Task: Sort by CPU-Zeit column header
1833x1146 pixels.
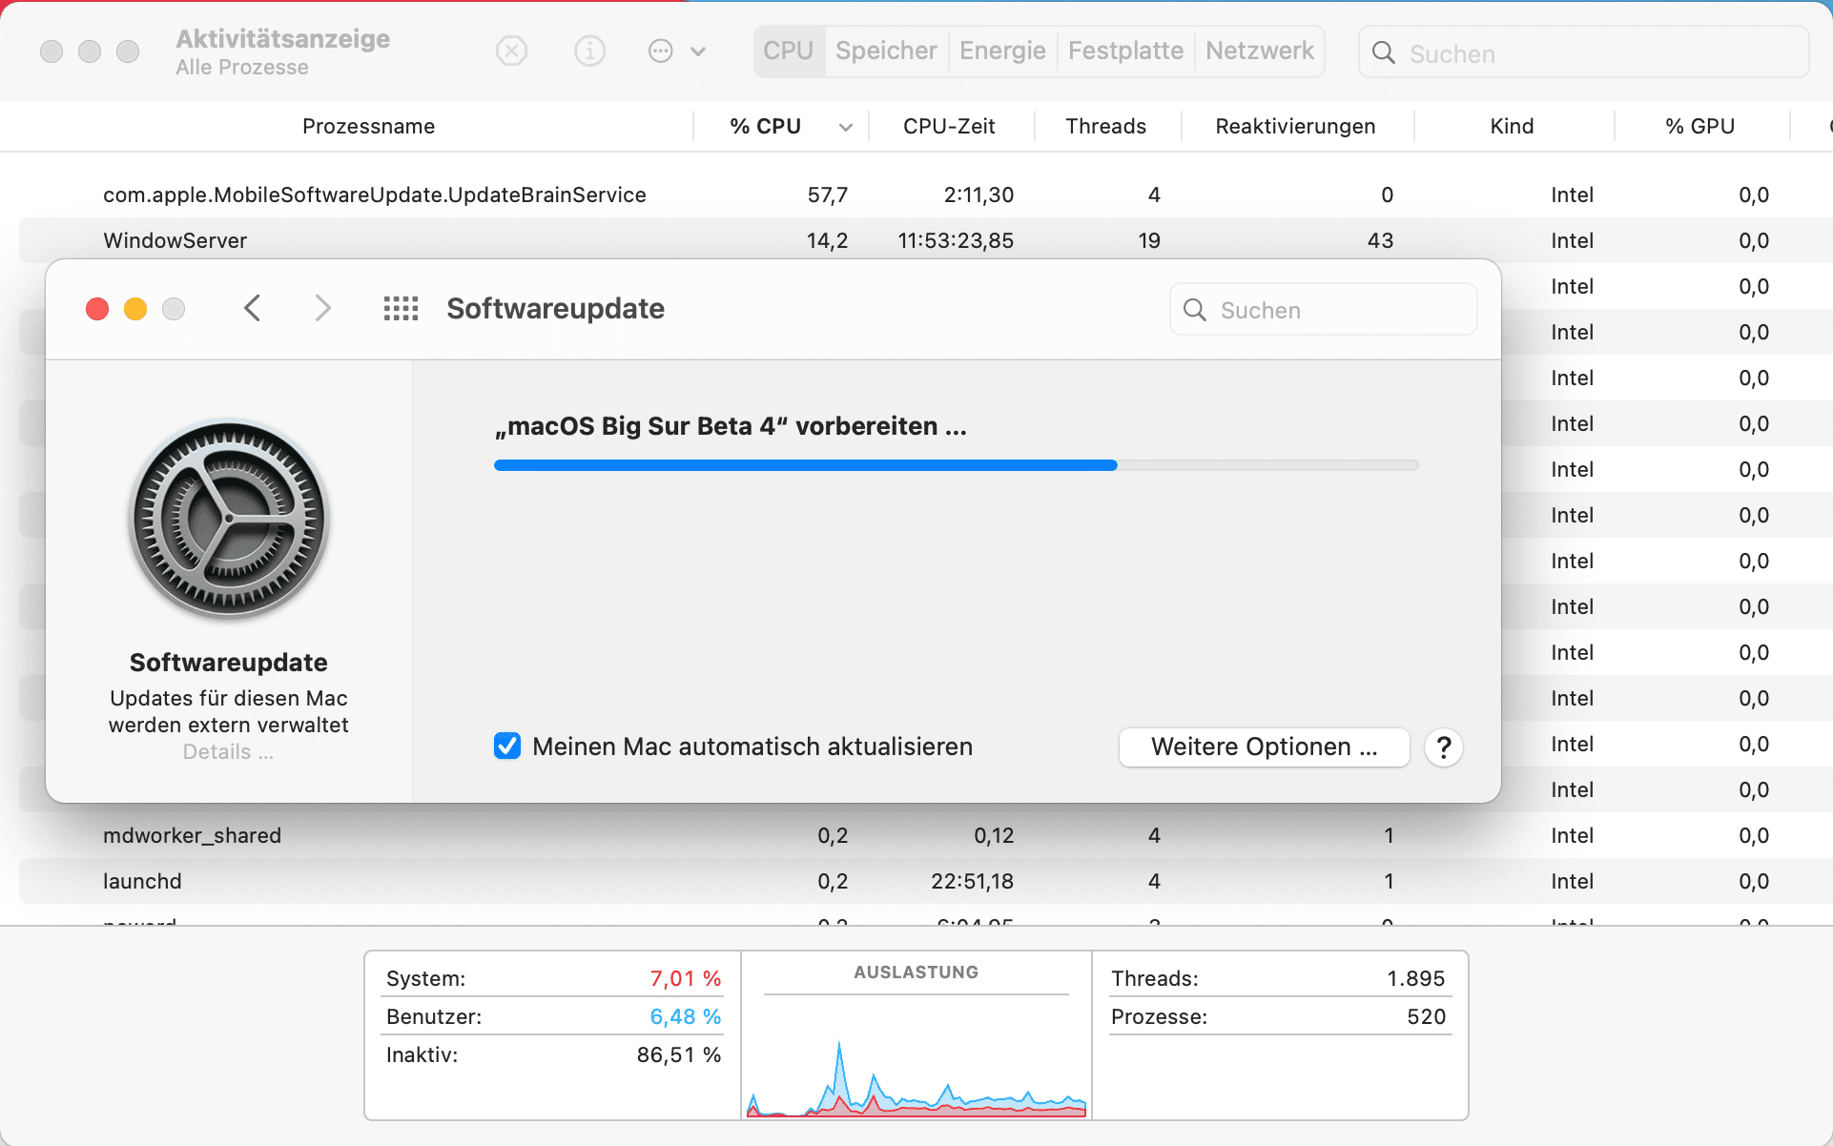Action: click(949, 126)
